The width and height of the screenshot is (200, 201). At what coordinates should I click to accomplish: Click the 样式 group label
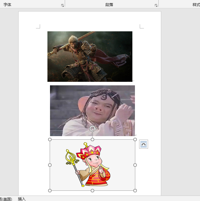(x=196, y=5)
